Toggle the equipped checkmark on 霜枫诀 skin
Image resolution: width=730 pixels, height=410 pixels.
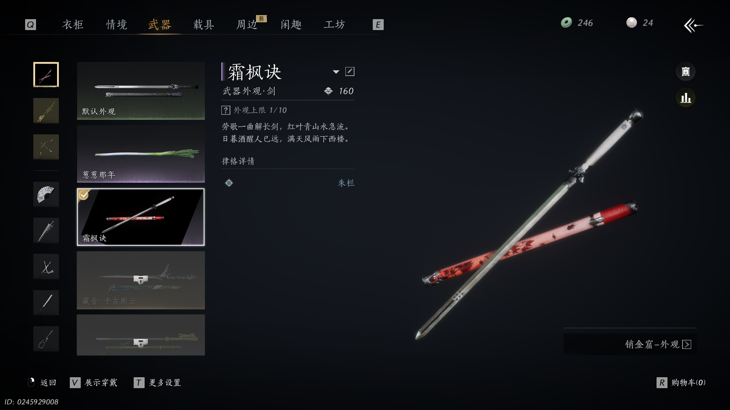[x=83, y=195]
